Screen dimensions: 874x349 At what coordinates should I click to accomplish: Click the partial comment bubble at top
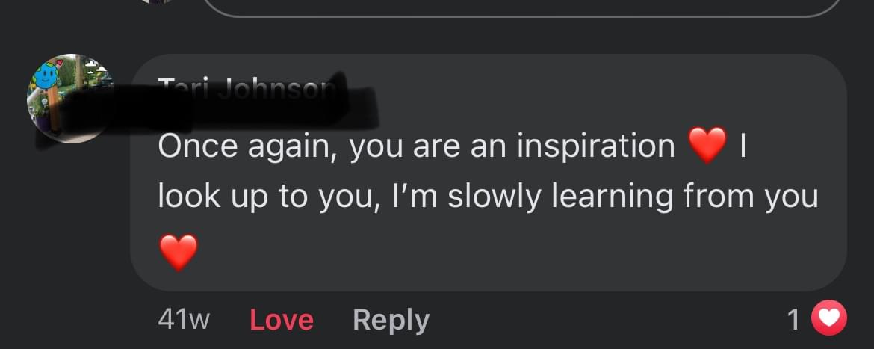523,7
